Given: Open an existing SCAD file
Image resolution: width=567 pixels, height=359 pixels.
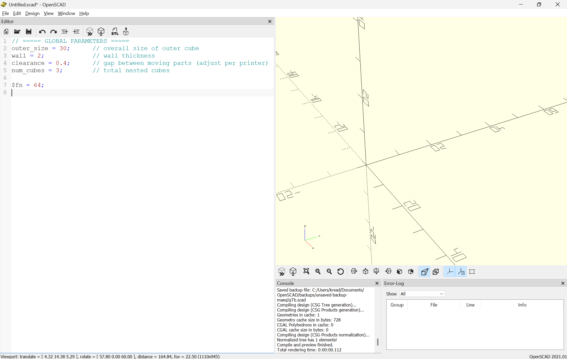Looking at the screenshot, I should pyautogui.click(x=17, y=32).
